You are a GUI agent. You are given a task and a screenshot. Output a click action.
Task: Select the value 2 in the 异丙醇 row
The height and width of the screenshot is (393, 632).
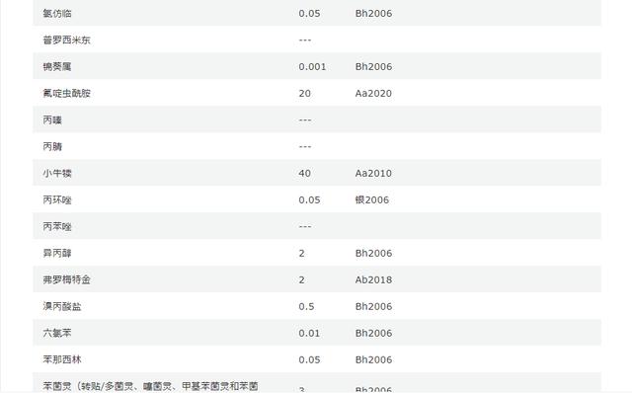[x=301, y=253]
